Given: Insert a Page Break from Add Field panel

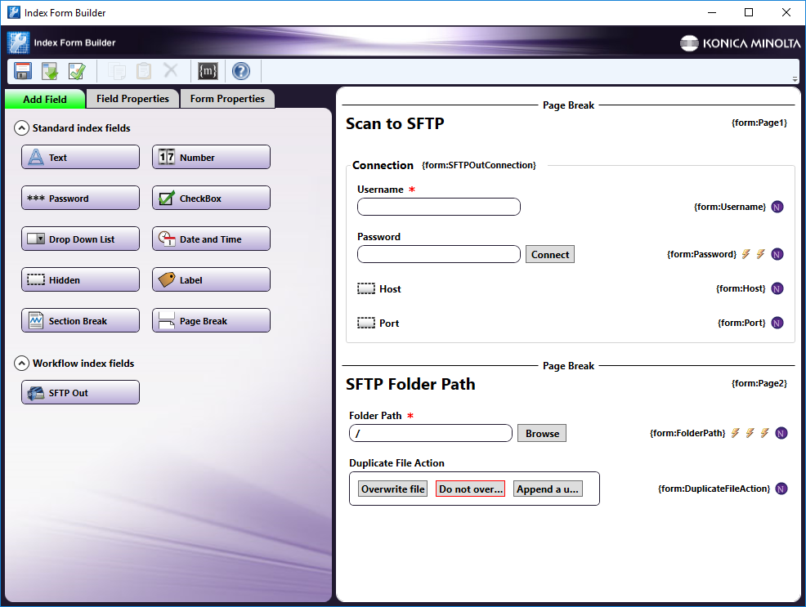Looking at the screenshot, I should [x=211, y=320].
